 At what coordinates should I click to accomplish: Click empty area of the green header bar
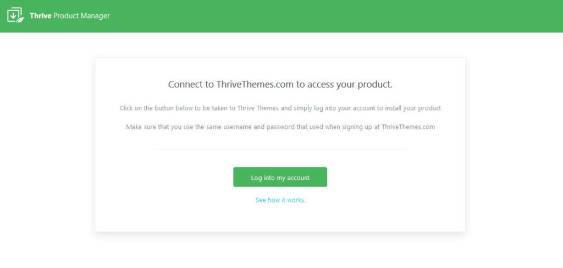click(x=323, y=16)
